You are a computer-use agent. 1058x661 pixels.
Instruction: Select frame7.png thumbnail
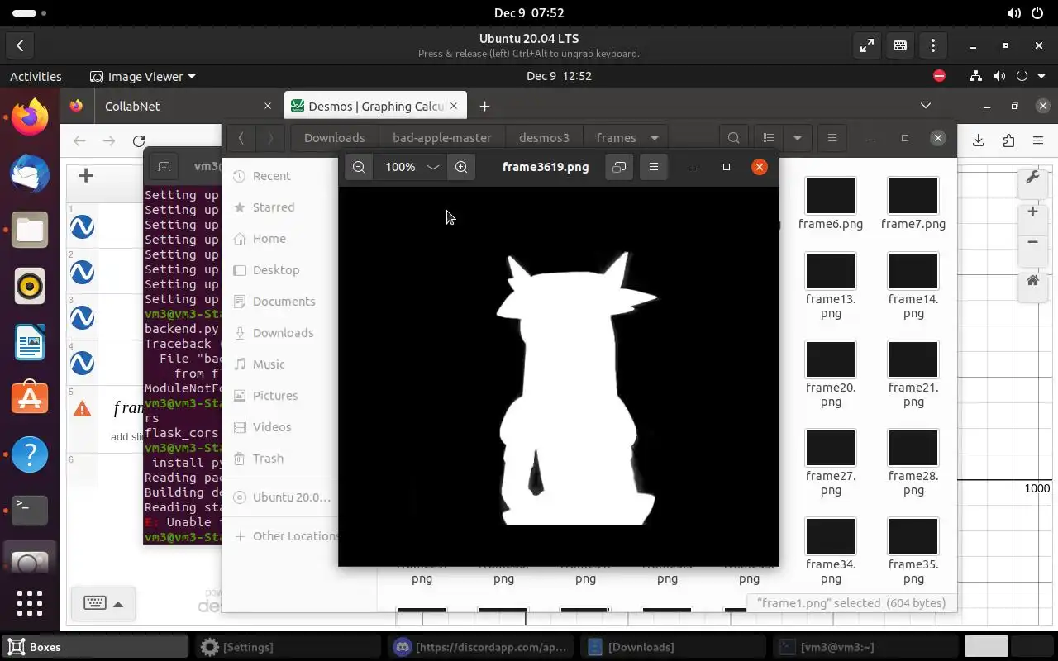tap(913, 197)
